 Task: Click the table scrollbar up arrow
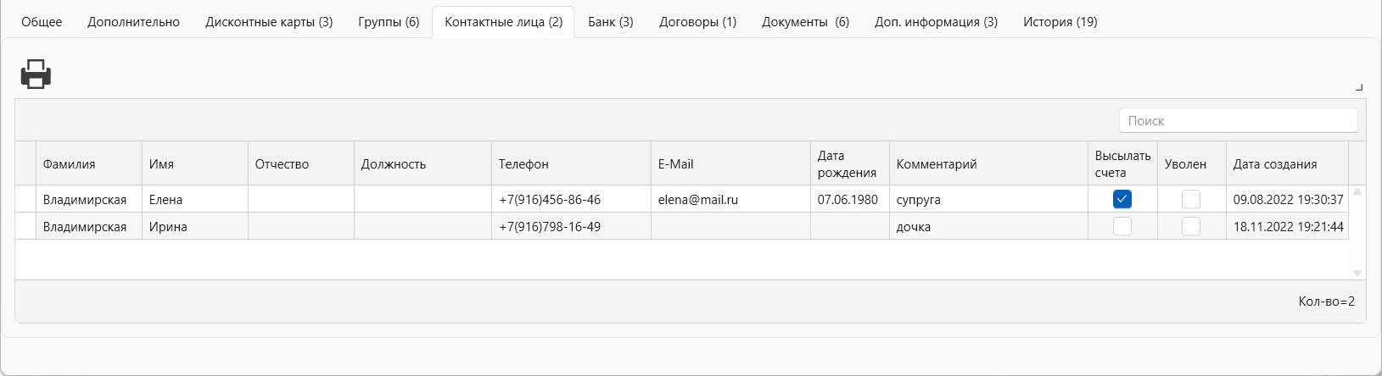(x=1357, y=192)
